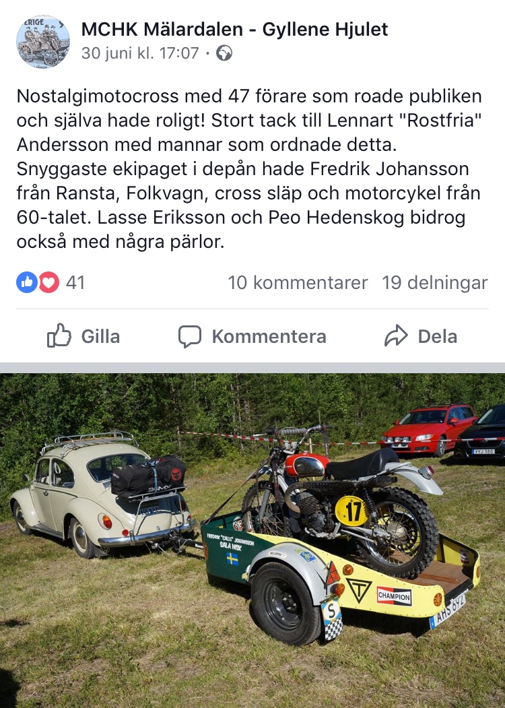Tap the beige Volkswagen Beetle in the photo
505x708 pixels.
103,495
